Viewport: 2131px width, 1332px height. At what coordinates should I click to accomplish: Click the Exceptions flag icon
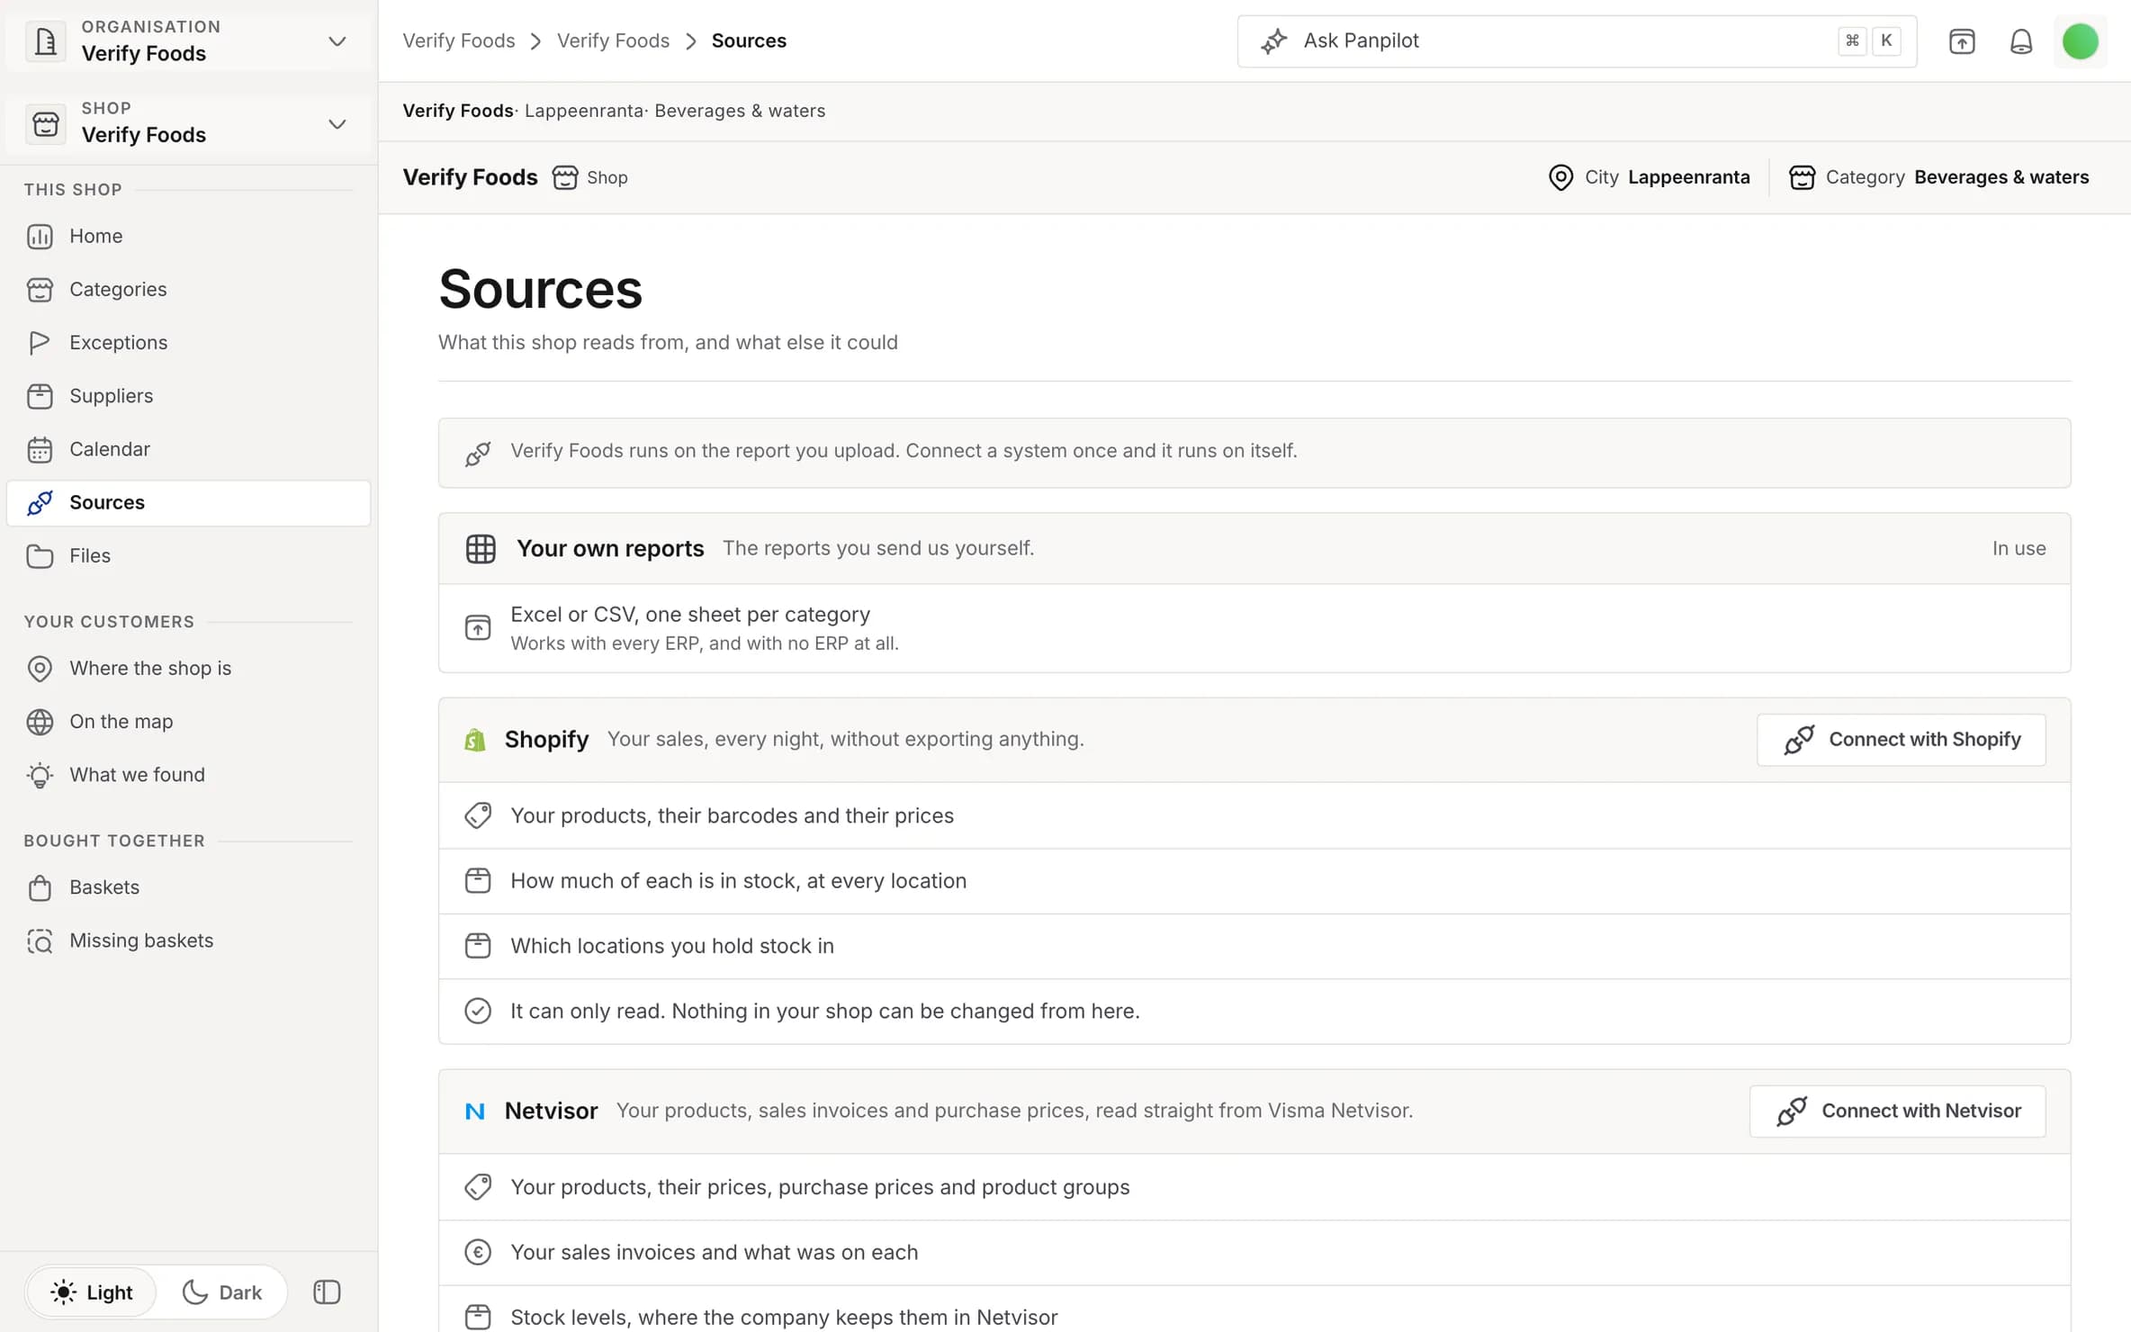[x=40, y=342]
